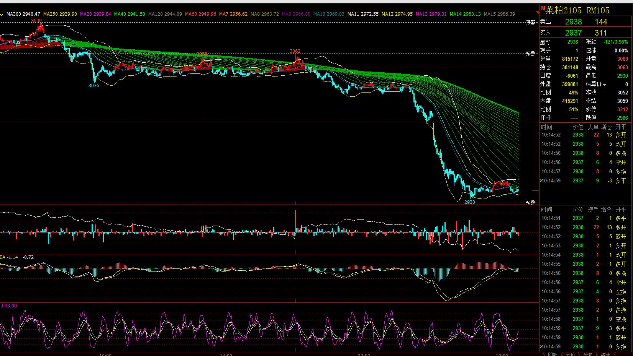
Task: Click the 涨停 value 3212
Action: (x=623, y=109)
